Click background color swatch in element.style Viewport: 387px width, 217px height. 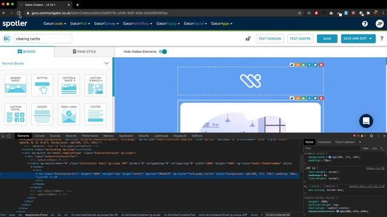(x=330, y=157)
